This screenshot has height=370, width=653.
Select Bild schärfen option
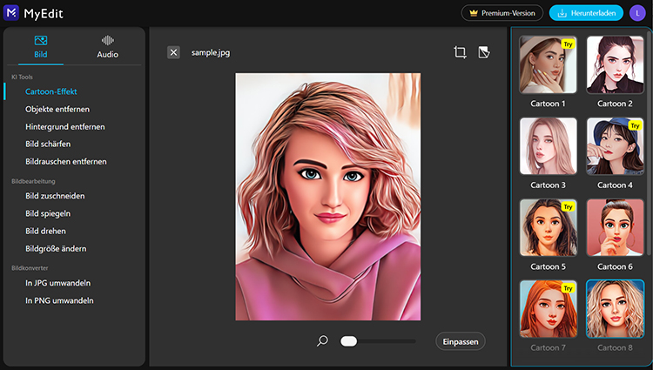coord(48,144)
